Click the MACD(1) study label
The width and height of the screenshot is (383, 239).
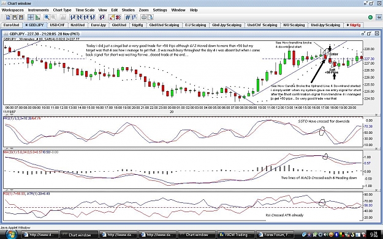31,152
